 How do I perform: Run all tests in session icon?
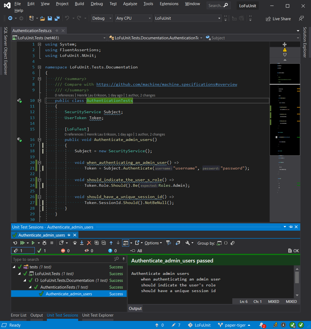pyautogui.click(x=23, y=243)
